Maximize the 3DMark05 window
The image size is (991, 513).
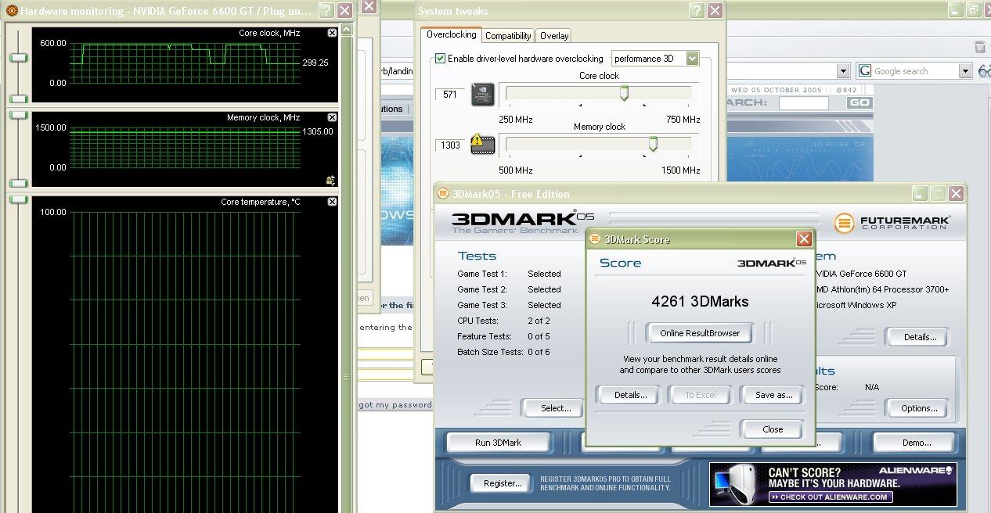click(x=938, y=193)
